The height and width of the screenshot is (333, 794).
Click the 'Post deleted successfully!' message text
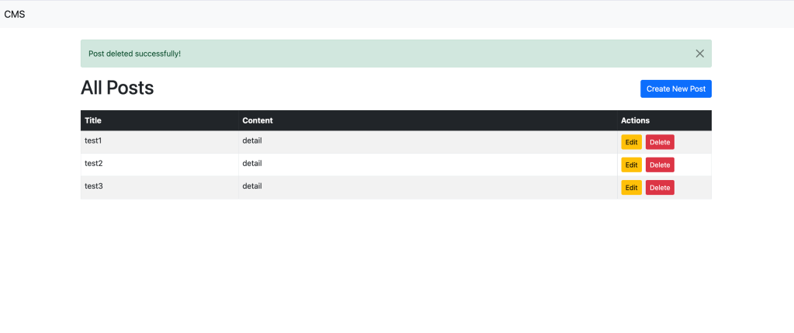pos(134,54)
